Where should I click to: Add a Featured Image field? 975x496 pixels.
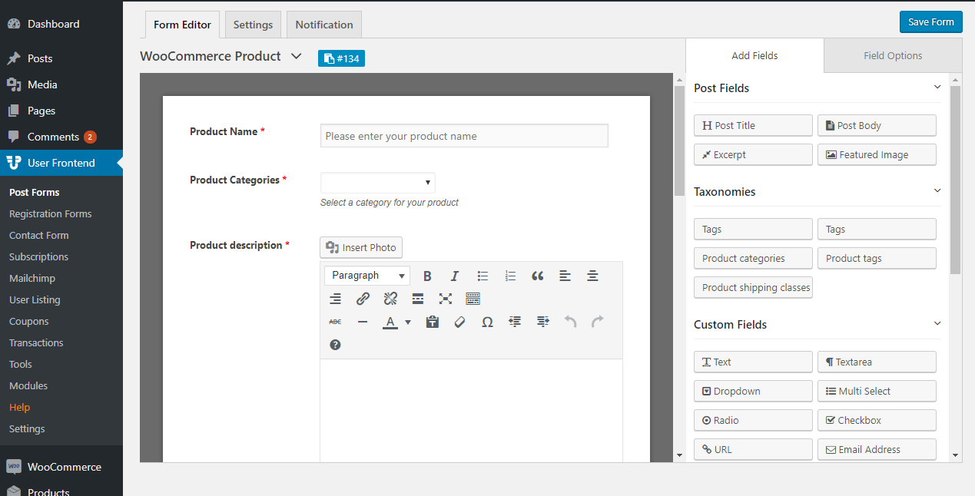click(877, 154)
